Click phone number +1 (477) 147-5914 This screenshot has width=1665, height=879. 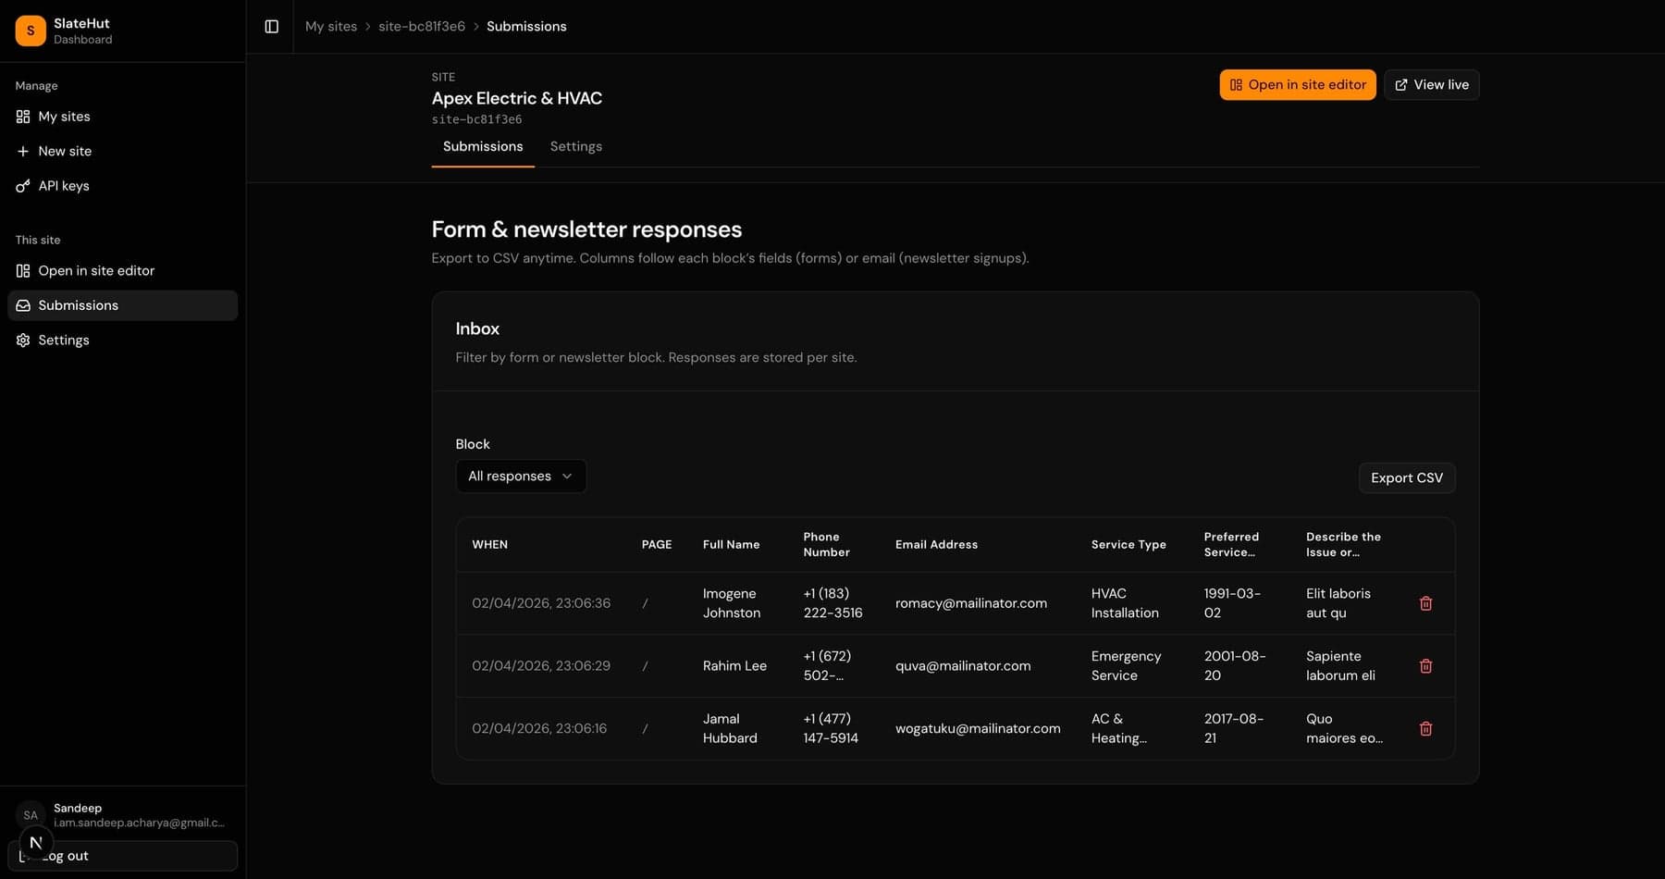[x=831, y=729]
